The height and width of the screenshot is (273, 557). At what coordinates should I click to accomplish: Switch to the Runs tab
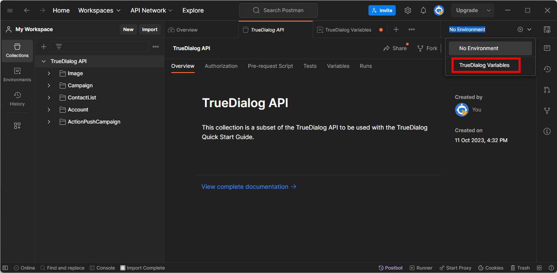[x=366, y=66]
